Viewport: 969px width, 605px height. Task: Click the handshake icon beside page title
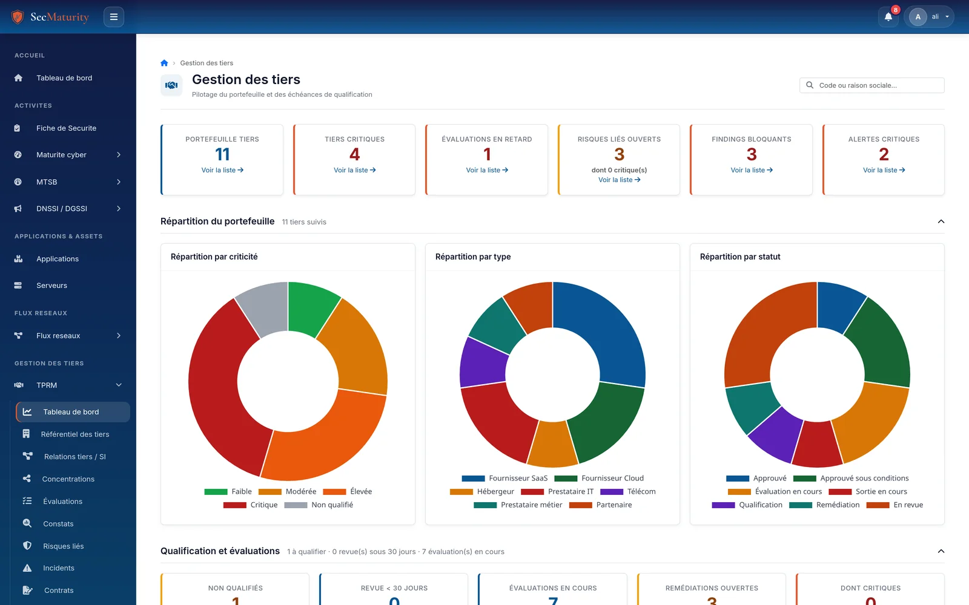coord(171,85)
